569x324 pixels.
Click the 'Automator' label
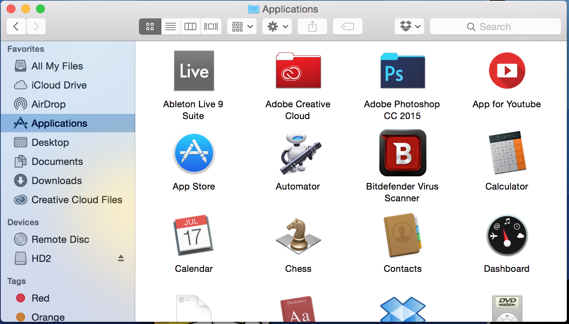coord(298,186)
